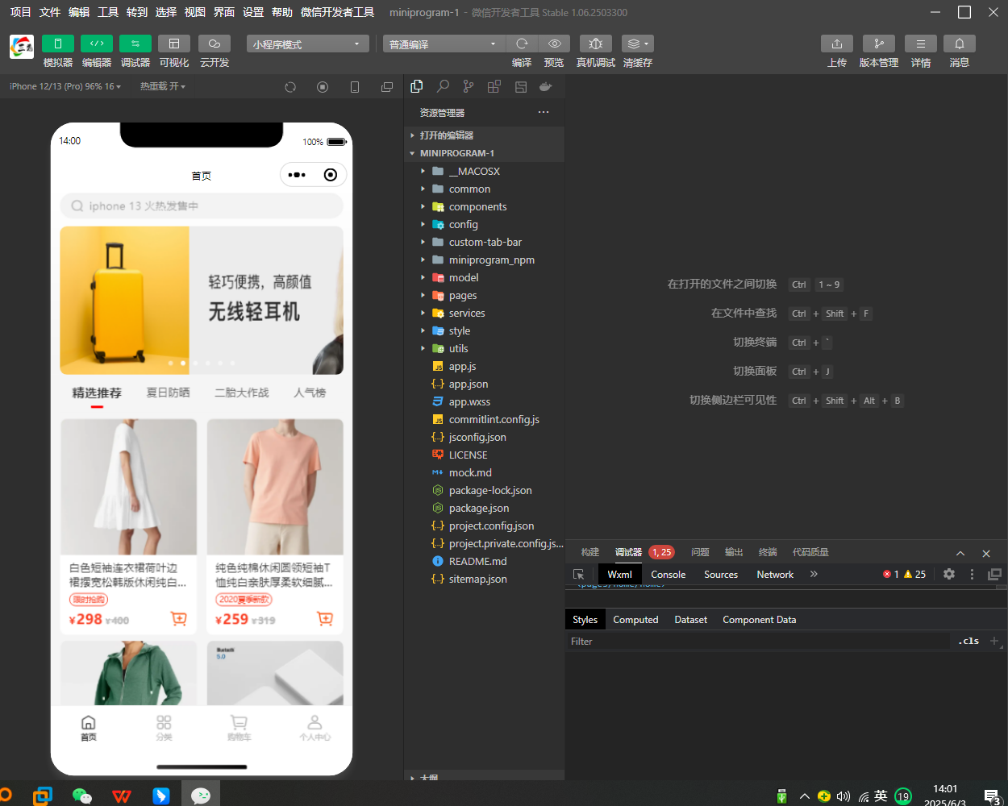Click the element inspector select icon
Viewport: 1008px width, 806px height.
(x=578, y=575)
